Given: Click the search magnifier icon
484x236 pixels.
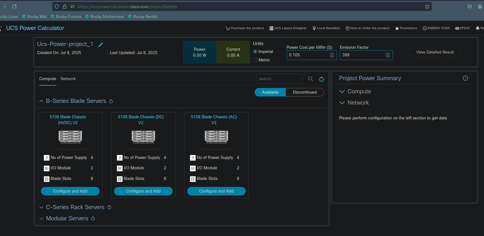Looking at the screenshot, I should click(311, 79).
